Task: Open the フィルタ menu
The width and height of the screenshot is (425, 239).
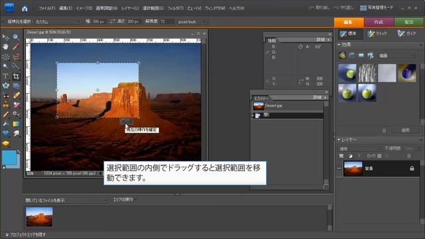Action: 175,8
